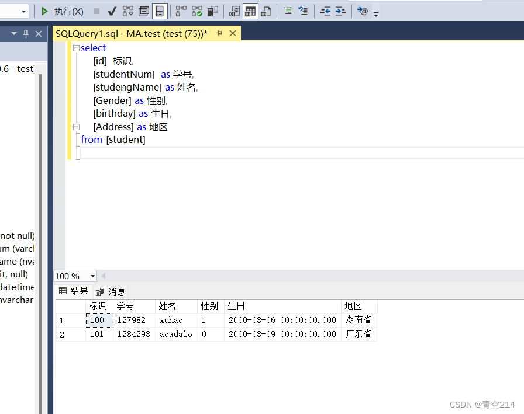Image resolution: width=524 pixels, height=414 pixels.
Task: Click row number 2 in the results grid
Action: (x=61, y=334)
